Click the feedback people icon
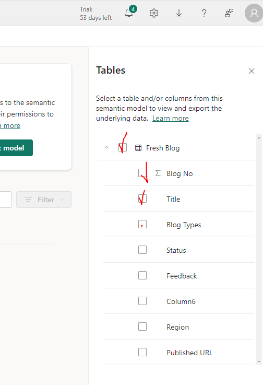Image resolution: width=263 pixels, height=385 pixels. click(229, 13)
